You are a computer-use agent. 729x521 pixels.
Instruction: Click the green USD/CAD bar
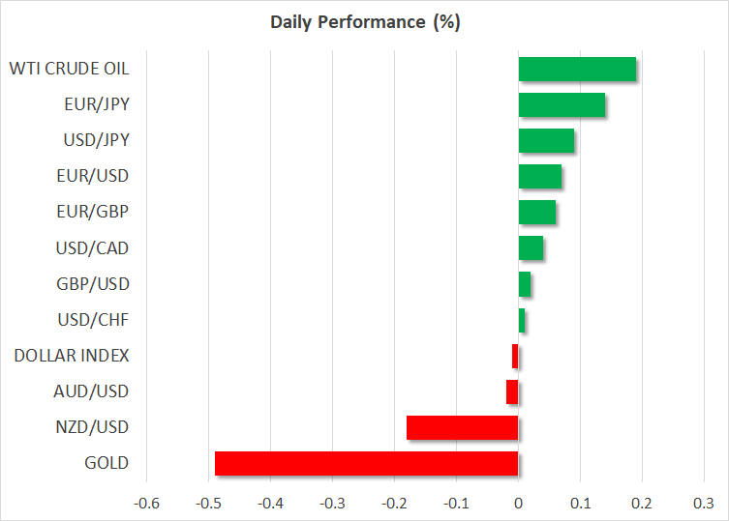pos(531,248)
